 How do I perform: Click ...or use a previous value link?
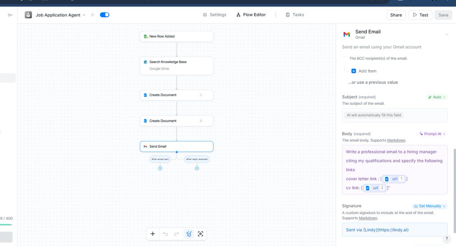coord(373,82)
